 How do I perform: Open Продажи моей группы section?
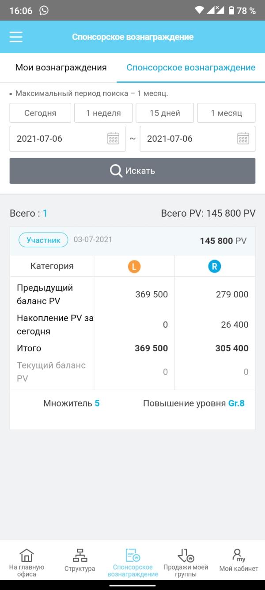185,562
